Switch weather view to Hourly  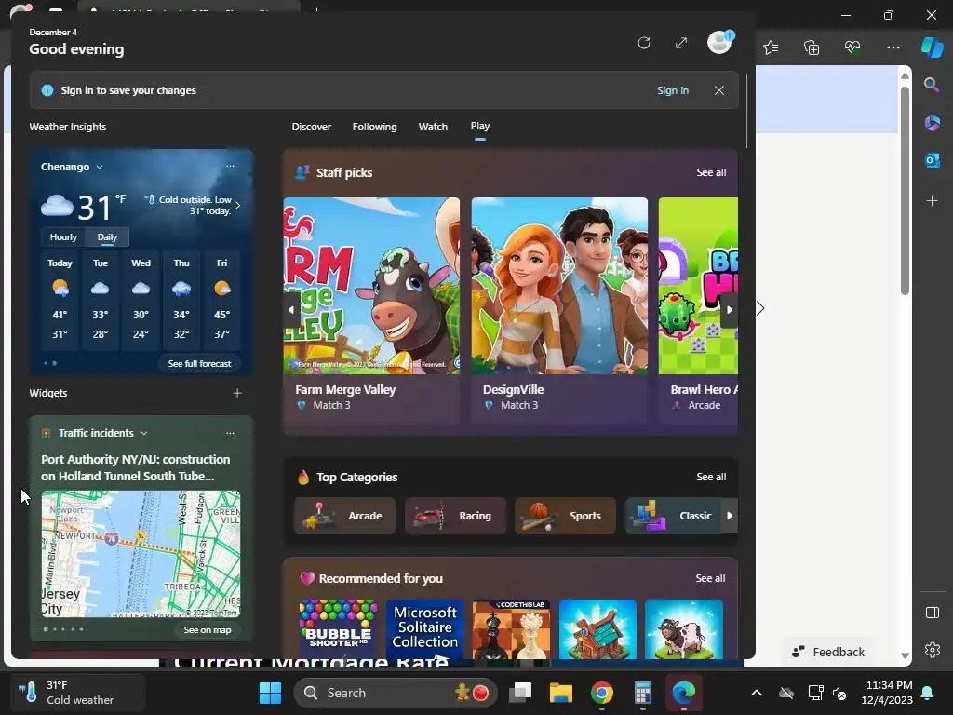[63, 237]
